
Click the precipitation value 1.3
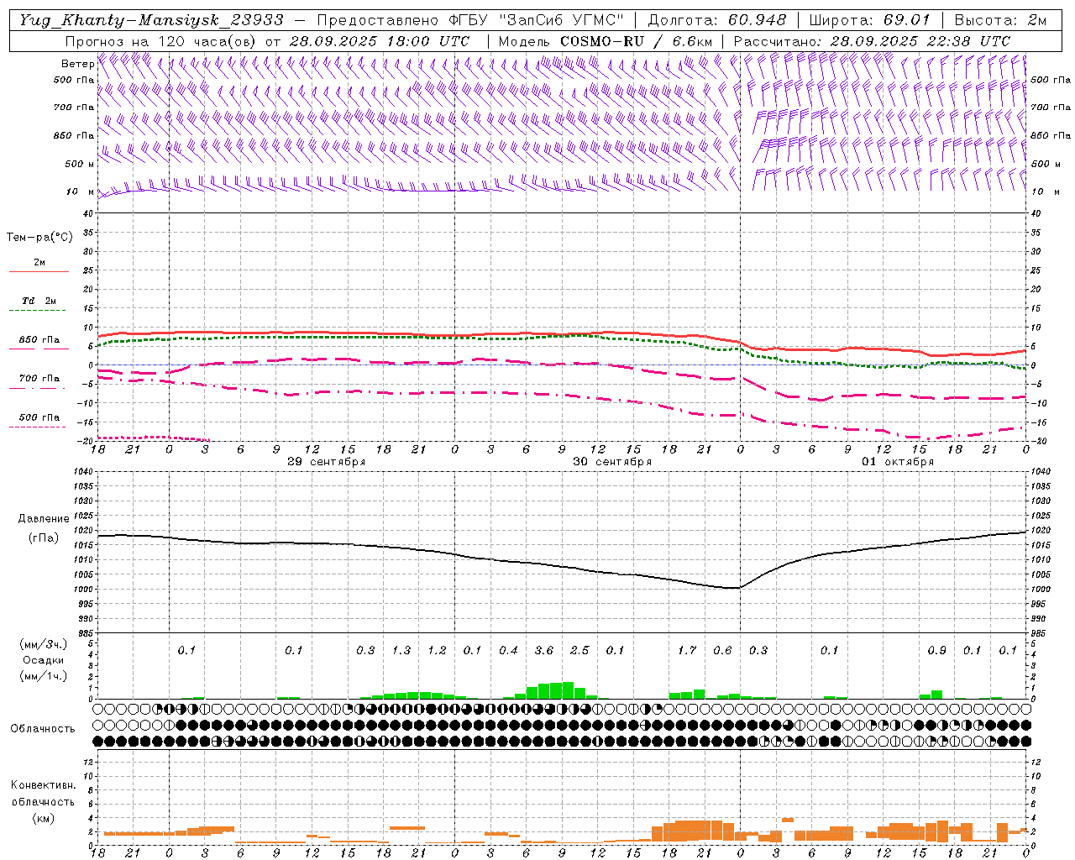click(401, 650)
